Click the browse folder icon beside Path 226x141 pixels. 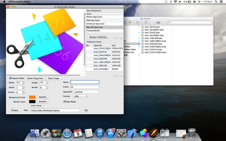point(86,110)
